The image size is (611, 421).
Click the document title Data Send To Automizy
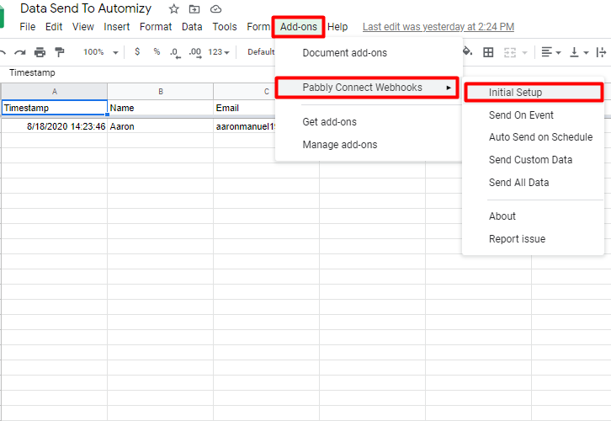click(86, 8)
